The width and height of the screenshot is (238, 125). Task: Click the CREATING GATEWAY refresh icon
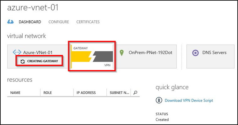tap(23, 61)
